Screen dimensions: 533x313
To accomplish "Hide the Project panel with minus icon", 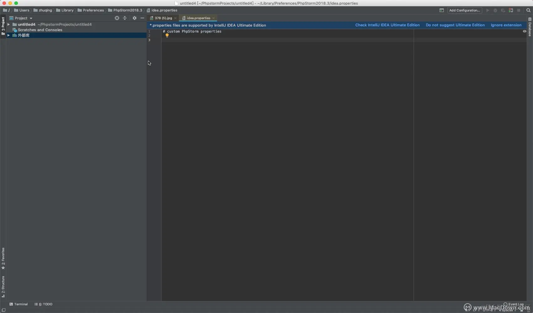I will click(x=142, y=18).
